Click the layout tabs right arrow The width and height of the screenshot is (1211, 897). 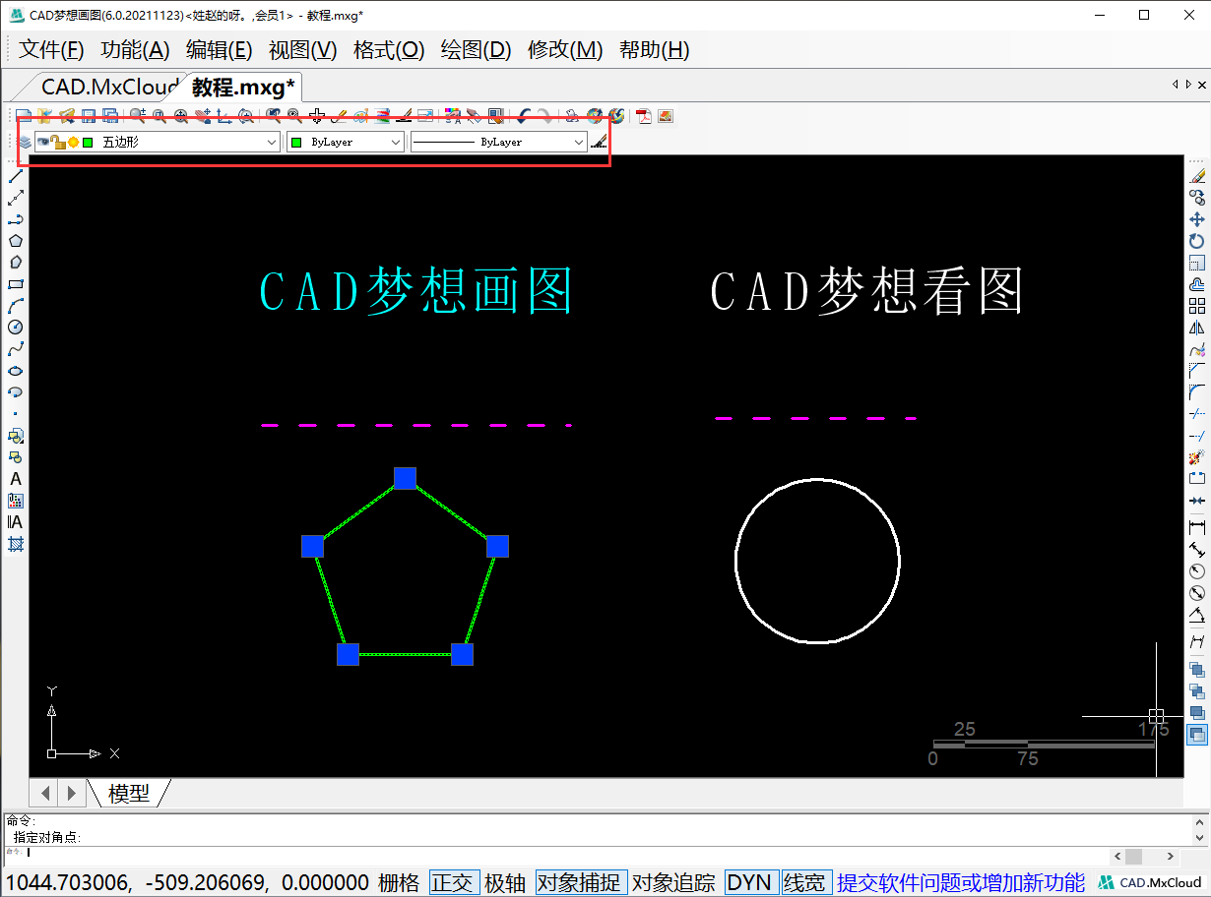tap(71, 792)
